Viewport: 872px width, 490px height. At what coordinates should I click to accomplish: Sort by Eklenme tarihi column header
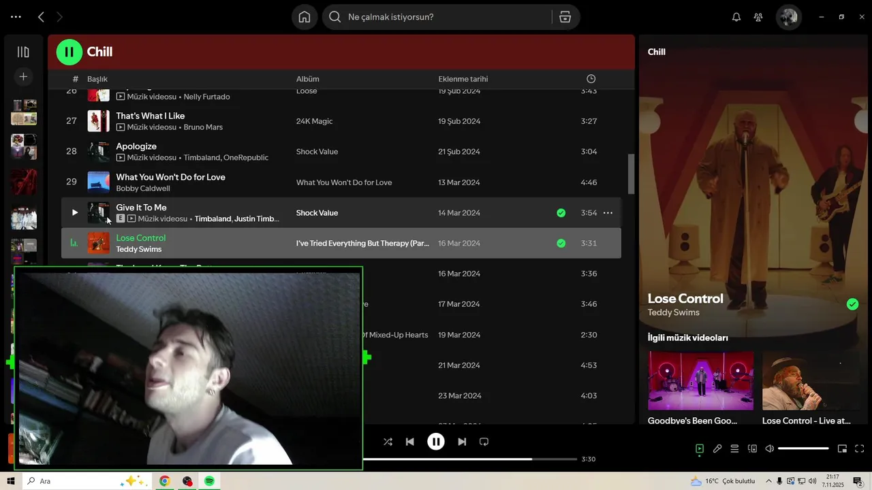(x=463, y=79)
